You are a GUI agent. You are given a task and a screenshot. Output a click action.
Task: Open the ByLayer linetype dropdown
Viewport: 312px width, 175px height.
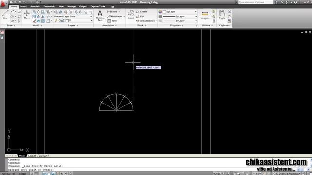coord(180,21)
